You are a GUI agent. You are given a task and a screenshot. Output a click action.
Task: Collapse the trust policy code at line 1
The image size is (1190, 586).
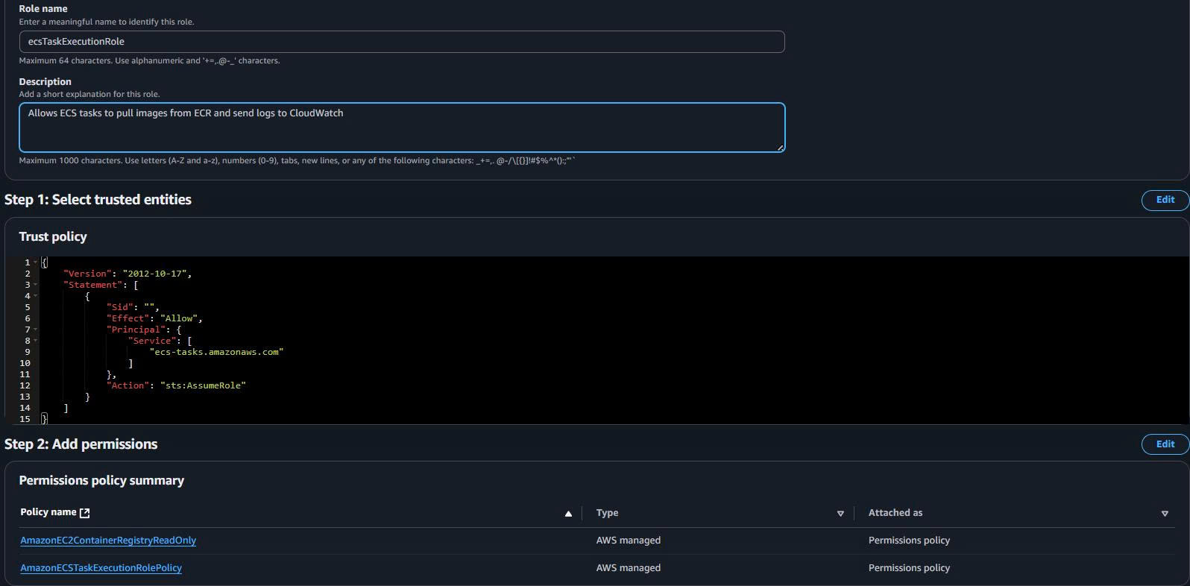(x=35, y=262)
